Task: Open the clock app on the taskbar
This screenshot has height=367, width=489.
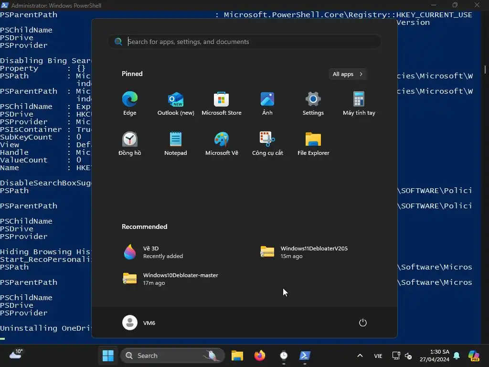Action: tap(284, 356)
